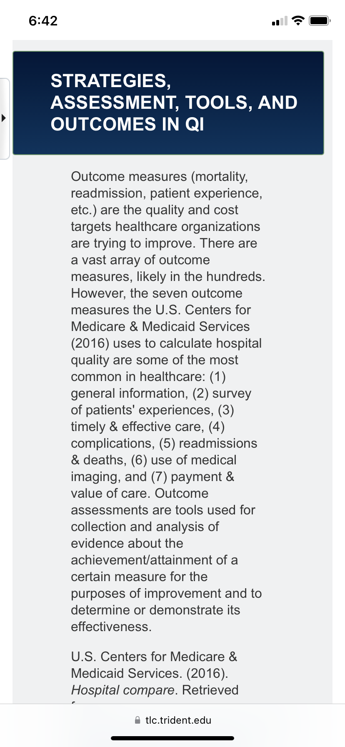345x747 pixels.
Task: Click the phrase (5) readmissions in the list
Action: click(x=208, y=443)
